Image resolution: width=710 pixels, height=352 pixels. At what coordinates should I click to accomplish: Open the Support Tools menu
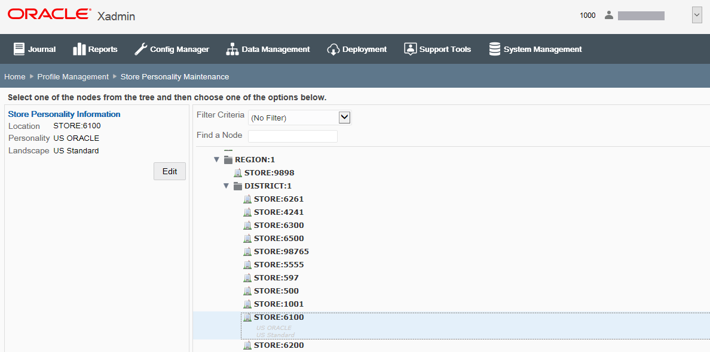(x=437, y=50)
